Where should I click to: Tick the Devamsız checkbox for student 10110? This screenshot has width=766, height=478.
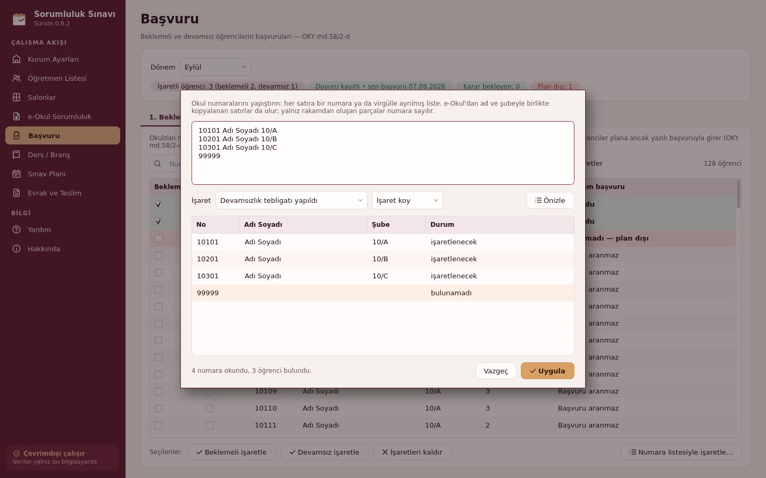[210, 408]
